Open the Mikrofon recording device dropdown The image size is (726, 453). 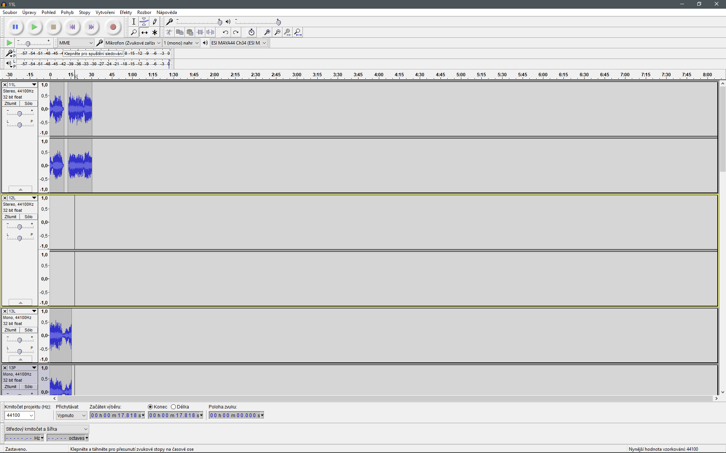click(133, 43)
